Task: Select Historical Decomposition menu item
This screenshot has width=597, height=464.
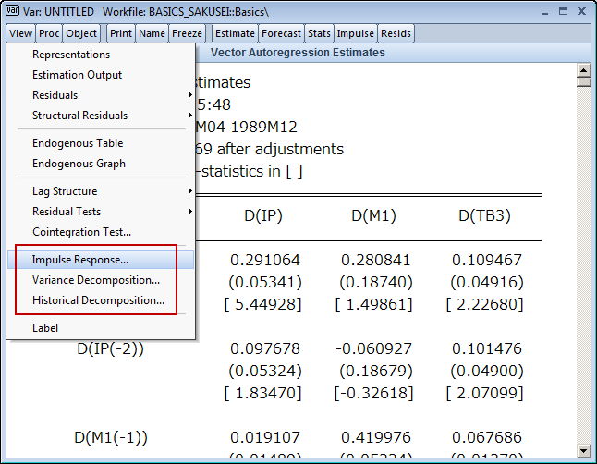Action: 99,300
